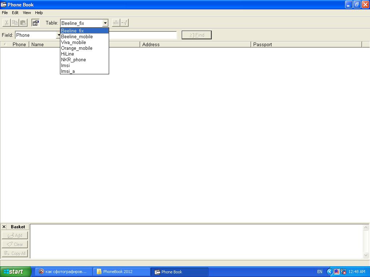Pick HiLine from the table list

click(x=85, y=54)
